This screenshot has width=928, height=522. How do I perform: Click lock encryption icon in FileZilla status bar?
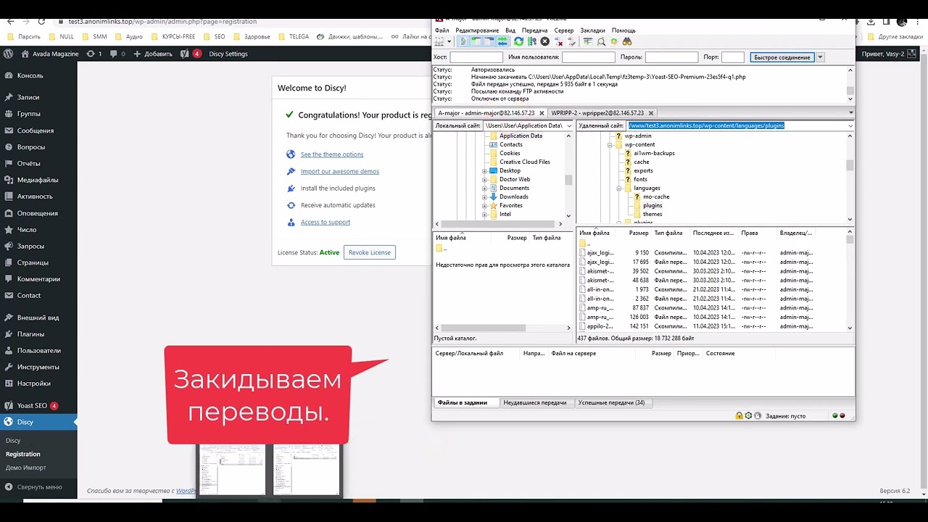pyautogui.click(x=739, y=415)
